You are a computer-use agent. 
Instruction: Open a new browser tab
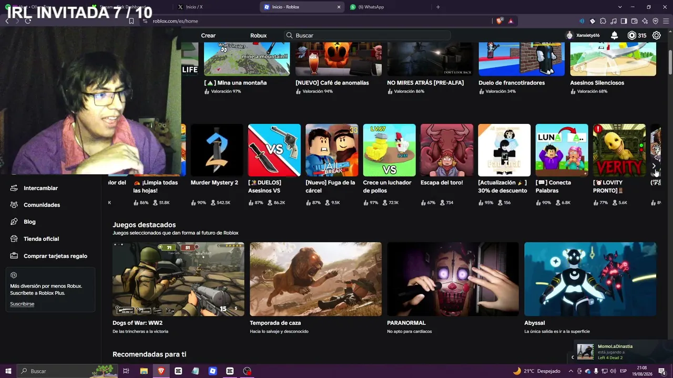pyautogui.click(x=438, y=7)
